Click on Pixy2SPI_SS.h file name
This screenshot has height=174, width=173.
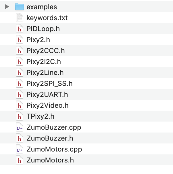pyautogui.click(x=49, y=84)
